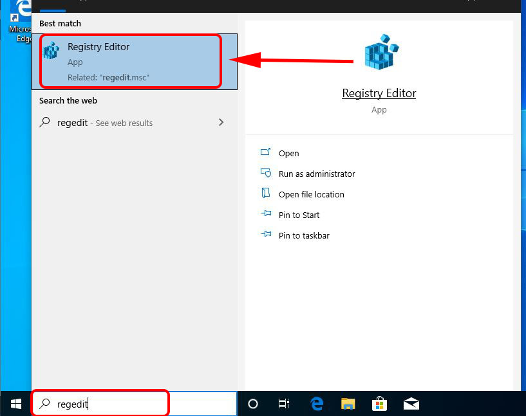
Task: Click the Task View icon
Action: (284, 404)
